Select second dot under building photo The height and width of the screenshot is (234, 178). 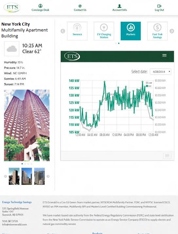pos(25,164)
